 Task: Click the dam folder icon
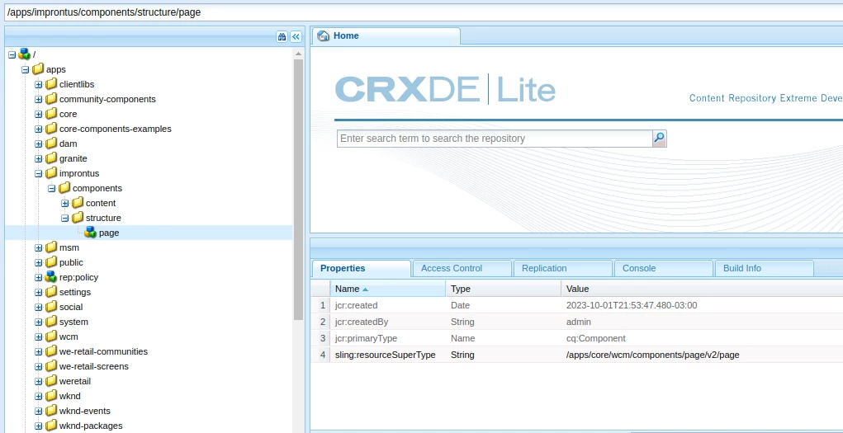(51, 144)
